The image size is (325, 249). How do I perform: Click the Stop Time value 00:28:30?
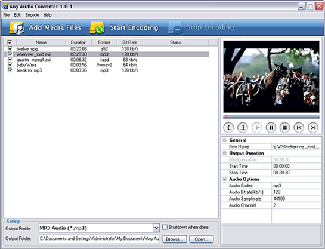[281, 173]
